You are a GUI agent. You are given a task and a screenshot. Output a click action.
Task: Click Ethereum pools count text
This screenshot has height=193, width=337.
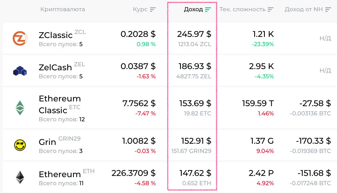coord(61,183)
